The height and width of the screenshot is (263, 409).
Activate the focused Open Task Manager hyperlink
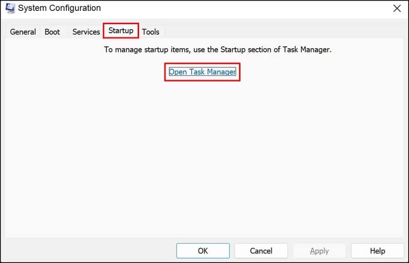[x=202, y=71]
